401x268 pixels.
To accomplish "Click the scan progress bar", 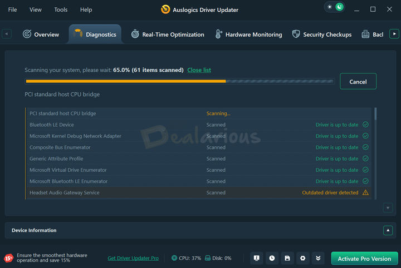I will tap(180, 81).
